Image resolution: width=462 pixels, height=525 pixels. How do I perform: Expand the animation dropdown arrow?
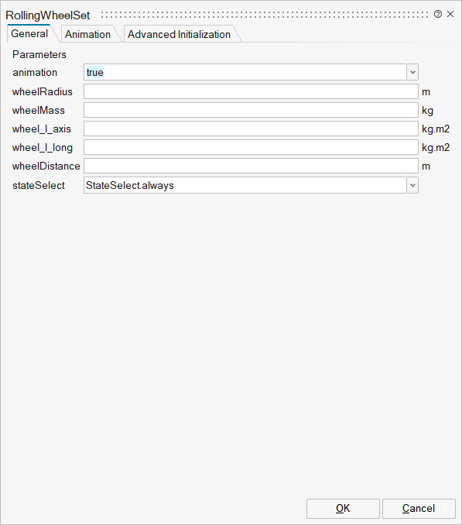[x=412, y=72]
